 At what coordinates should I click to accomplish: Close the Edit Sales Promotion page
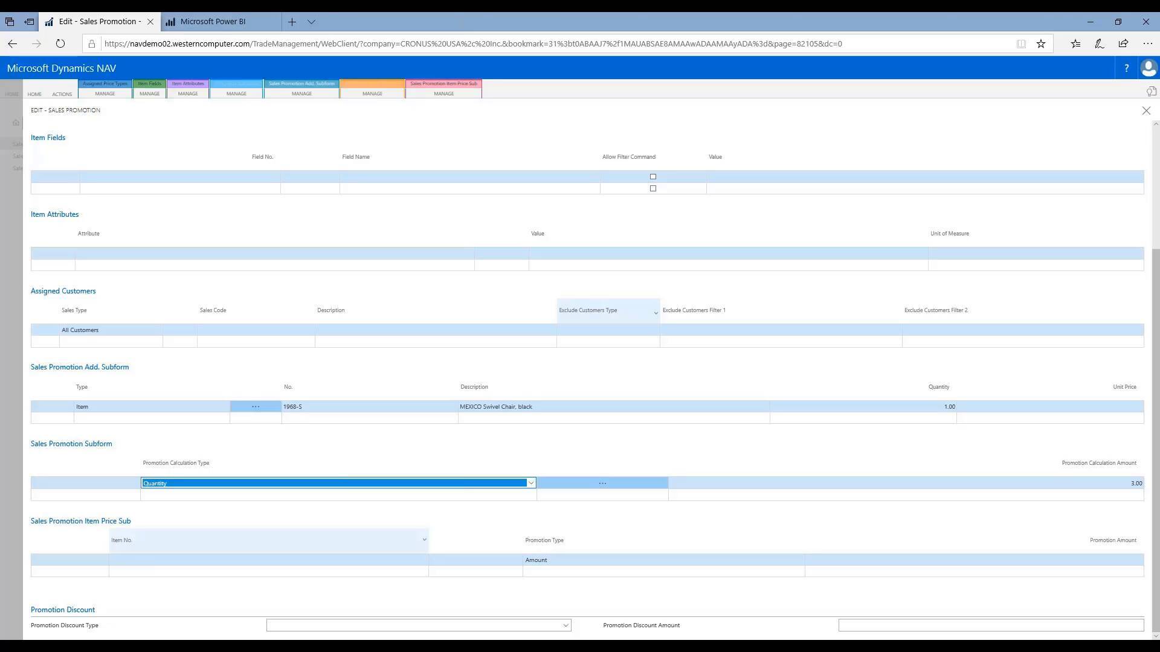(1146, 110)
